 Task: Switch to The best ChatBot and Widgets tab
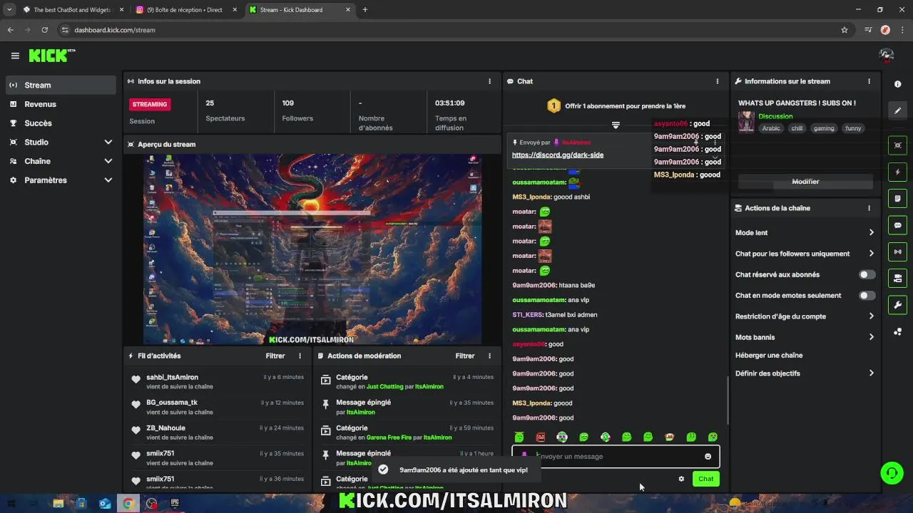[73, 10]
